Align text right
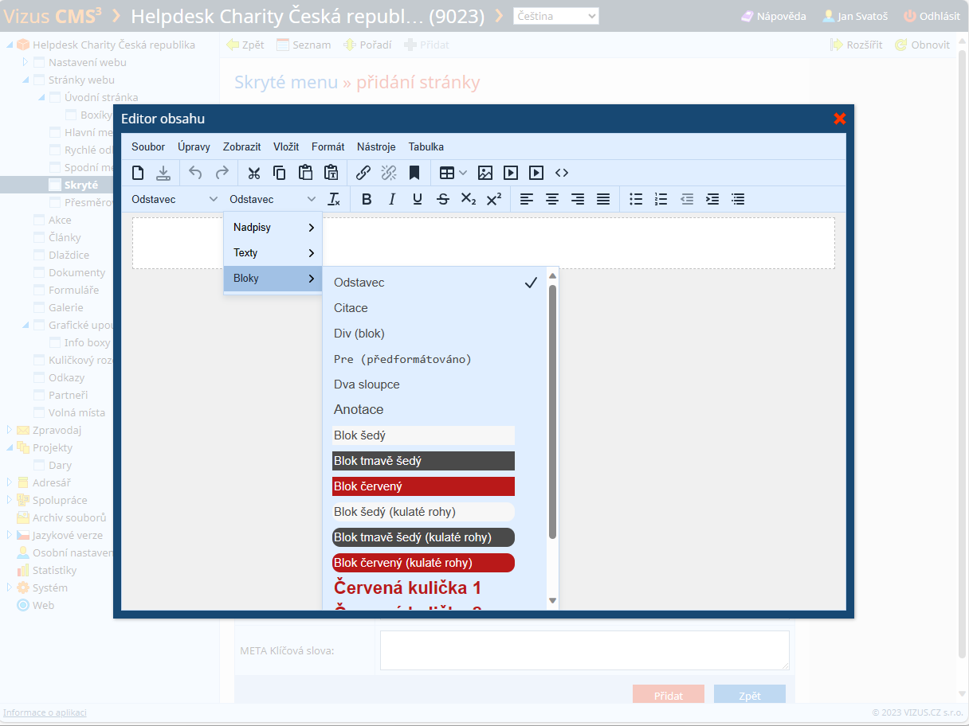Viewport: 969px width, 726px height. pyautogui.click(x=578, y=199)
